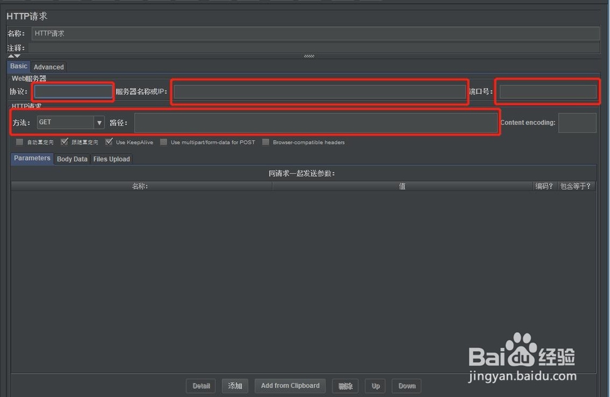Expand panel with the down-triangle arrow
The height and width of the screenshot is (397, 610).
[17, 56]
